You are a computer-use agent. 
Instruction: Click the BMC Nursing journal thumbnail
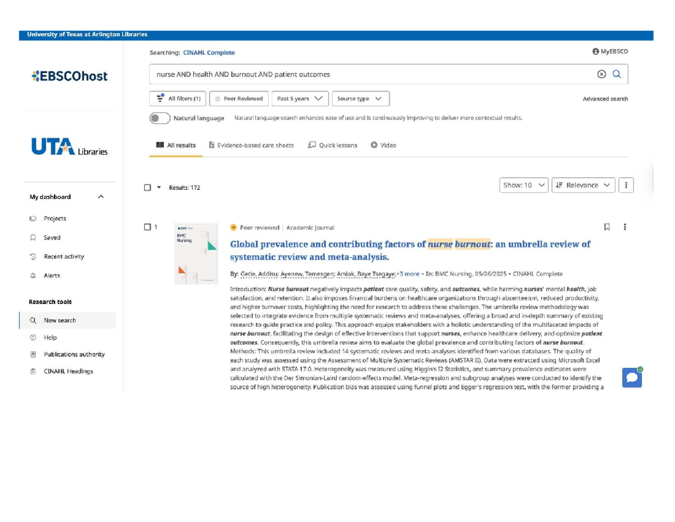pyautogui.click(x=196, y=253)
